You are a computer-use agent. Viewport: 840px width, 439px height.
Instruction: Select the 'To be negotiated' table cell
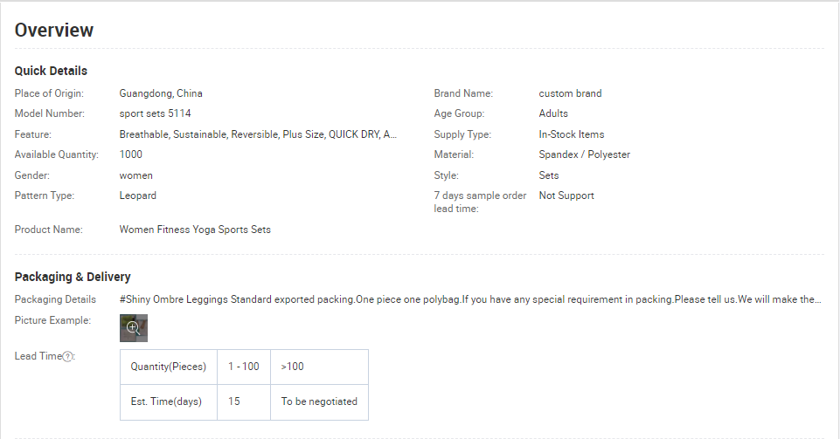pyautogui.click(x=319, y=402)
